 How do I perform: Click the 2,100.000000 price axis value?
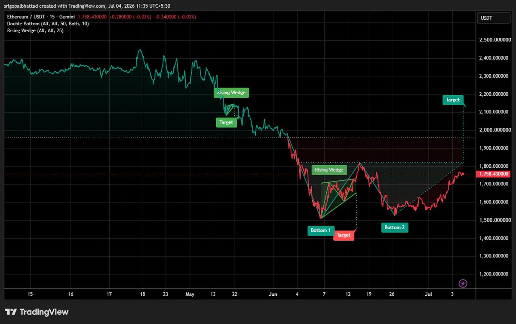click(x=494, y=112)
